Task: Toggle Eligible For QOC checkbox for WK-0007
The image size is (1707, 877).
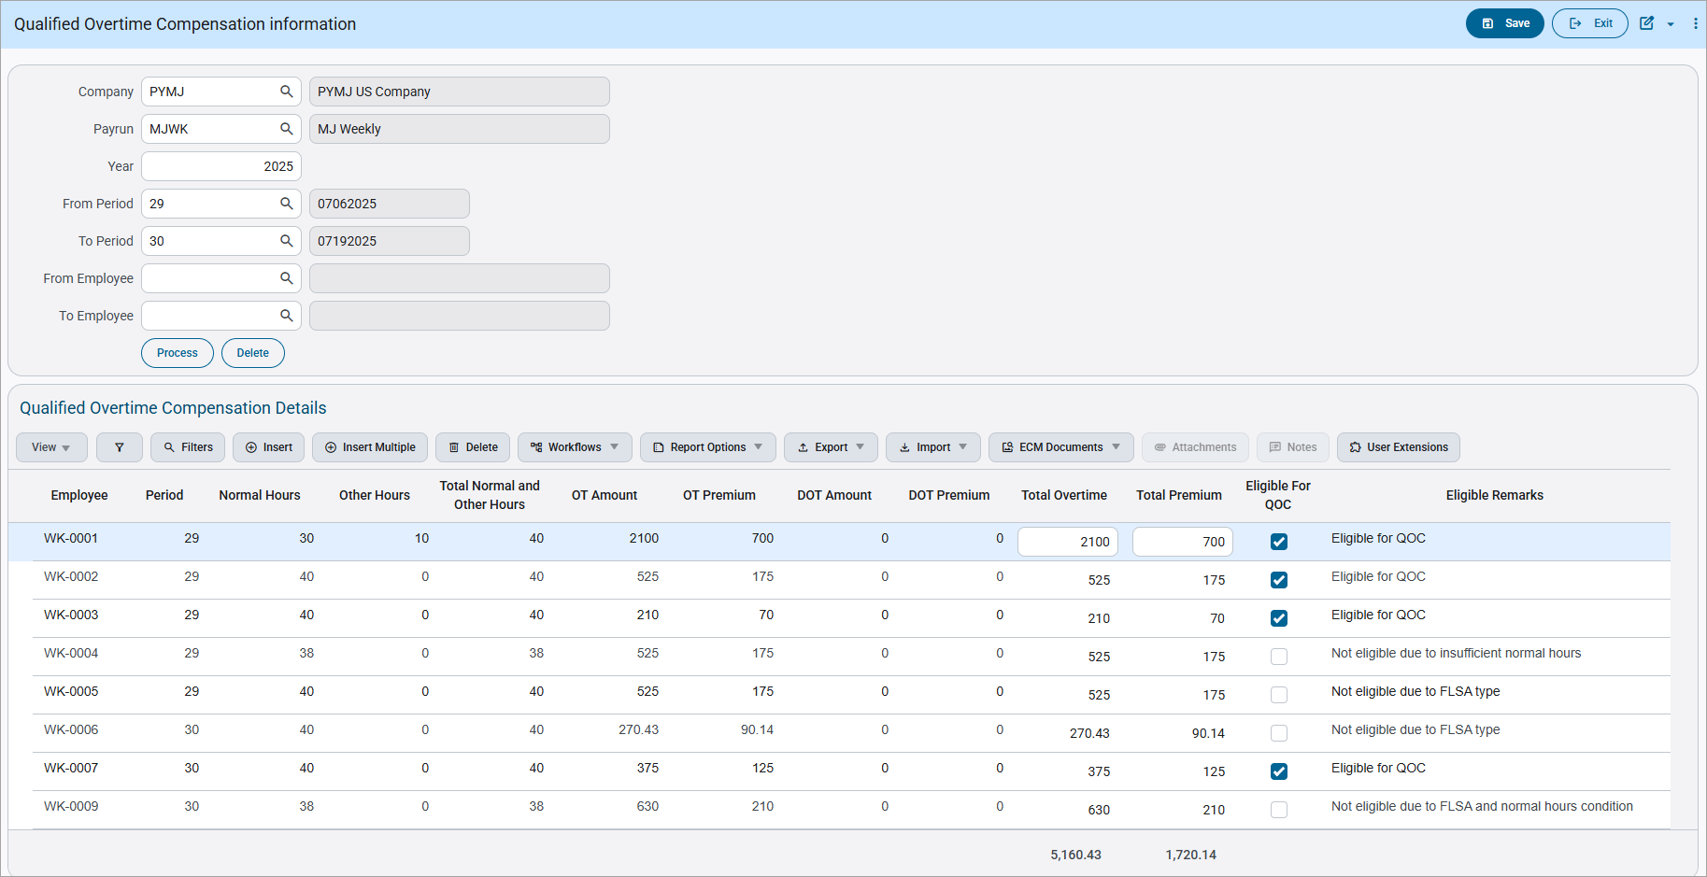Action: coord(1279,771)
